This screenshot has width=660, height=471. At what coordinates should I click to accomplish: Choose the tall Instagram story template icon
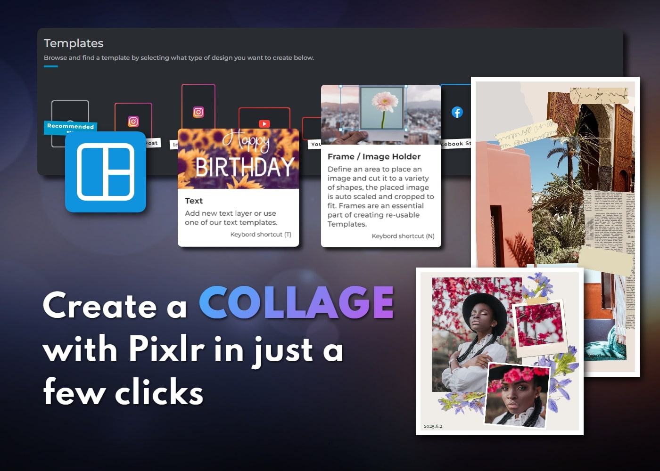click(198, 112)
